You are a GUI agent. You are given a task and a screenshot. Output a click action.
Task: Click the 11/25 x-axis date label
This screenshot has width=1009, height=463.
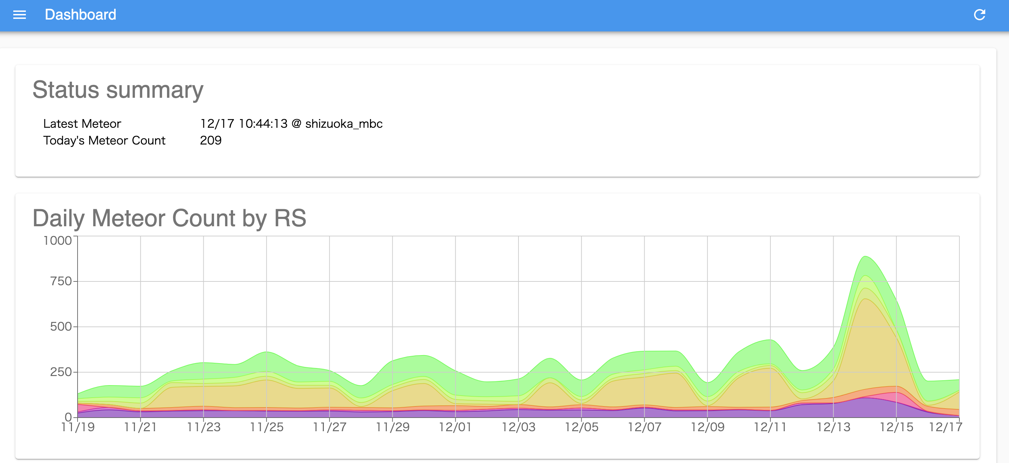click(266, 427)
